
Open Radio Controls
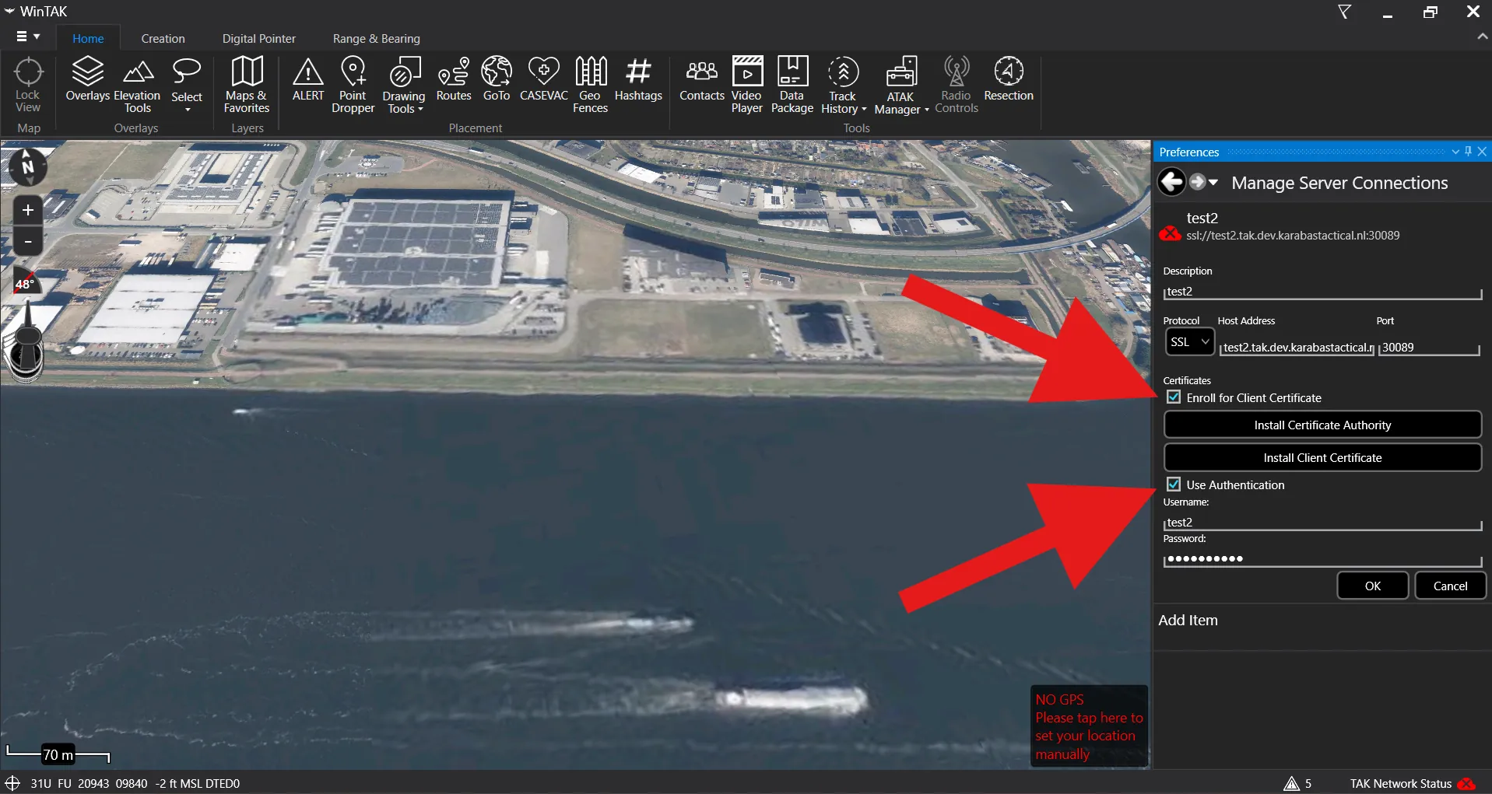point(957,86)
